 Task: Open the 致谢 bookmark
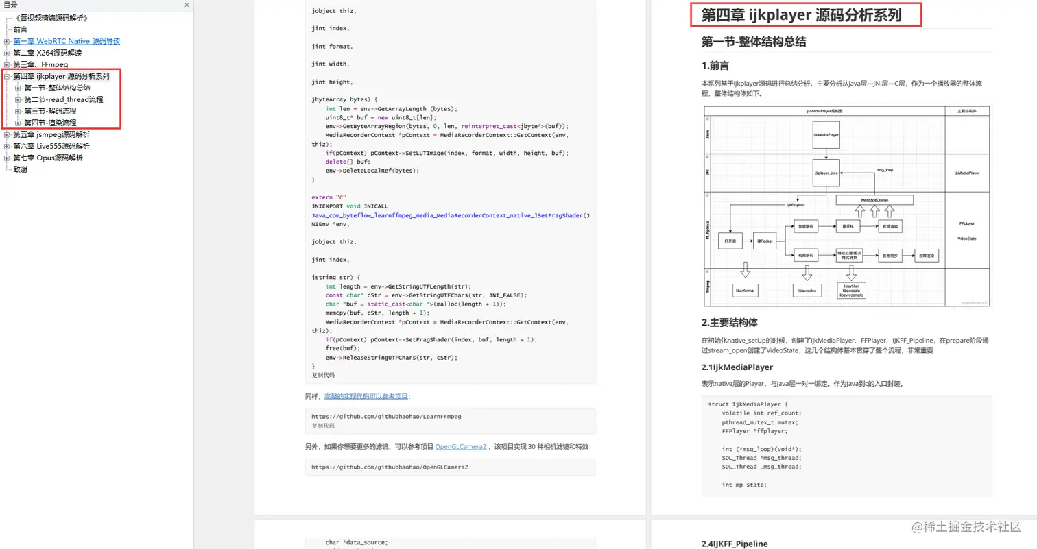coord(21,170)
